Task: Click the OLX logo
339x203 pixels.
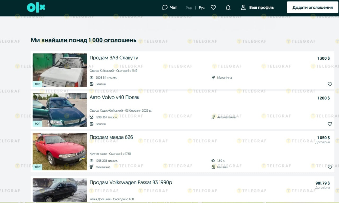Action: click(x=36, y=8)
